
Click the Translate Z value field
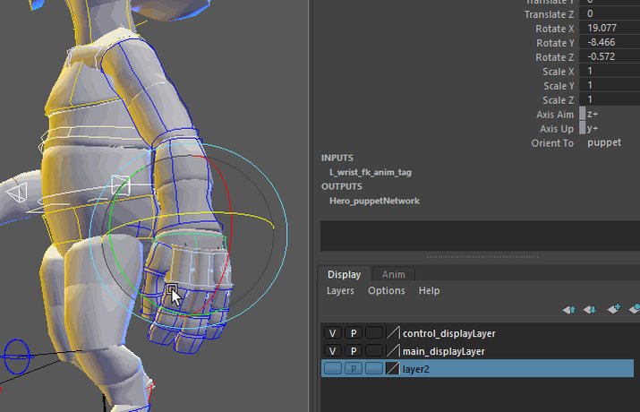tap(610, 13)
